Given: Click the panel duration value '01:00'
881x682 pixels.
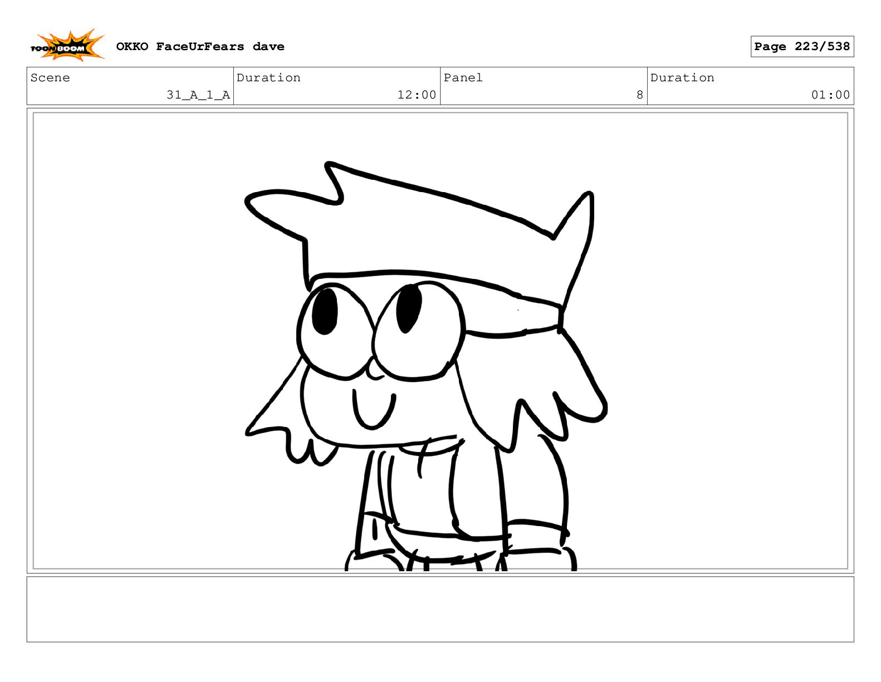Looking at the screenshot, I should tap(830, 95).
